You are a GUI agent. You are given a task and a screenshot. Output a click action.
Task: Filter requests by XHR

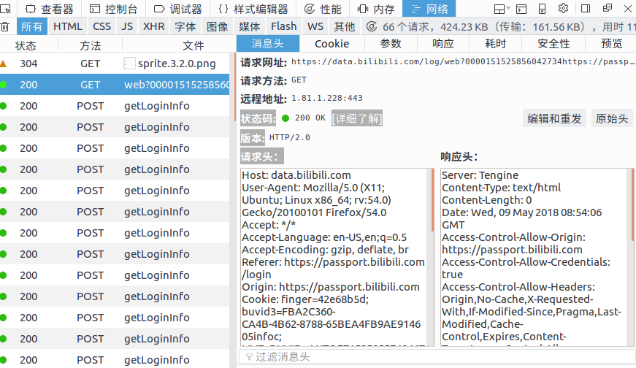[x=154, y=27]
